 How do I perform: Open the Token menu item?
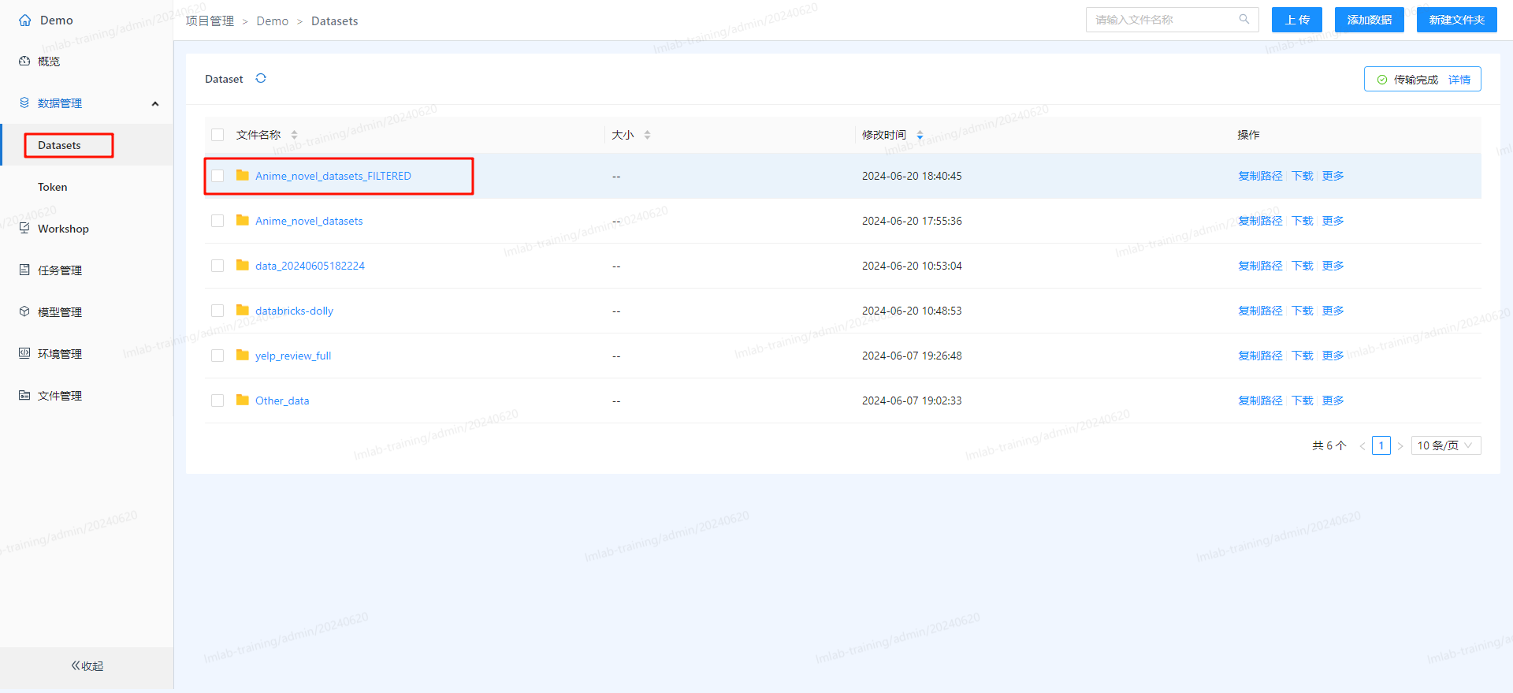[x=53, y=187]
